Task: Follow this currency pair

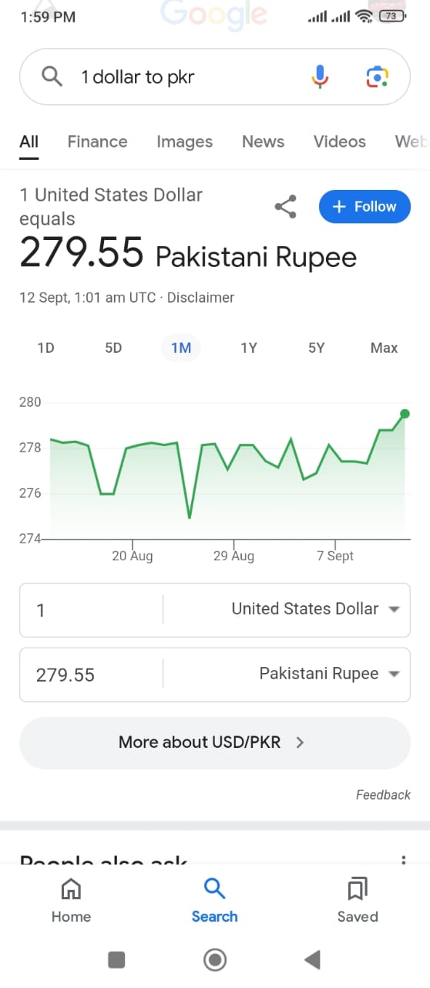Action: (364, 207)
